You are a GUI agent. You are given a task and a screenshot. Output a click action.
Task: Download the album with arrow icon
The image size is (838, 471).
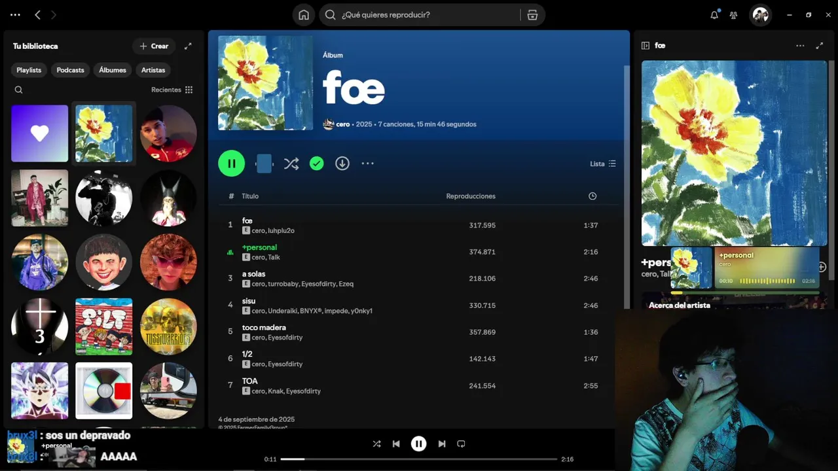(x=342, y=164)
